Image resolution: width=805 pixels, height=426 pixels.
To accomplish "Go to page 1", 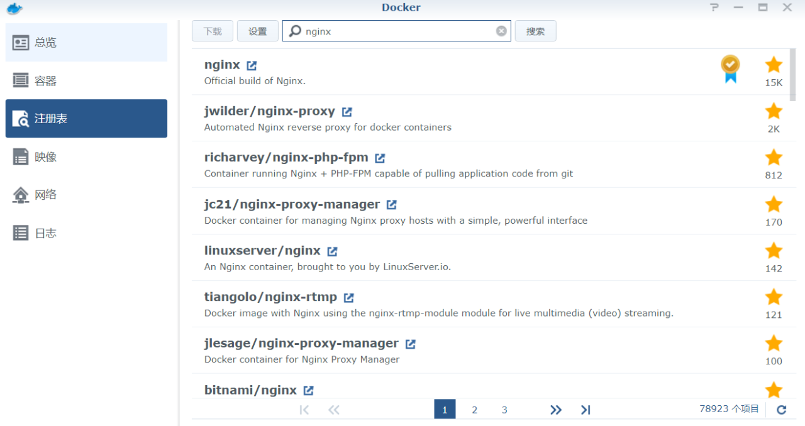I will click(445, 410).
